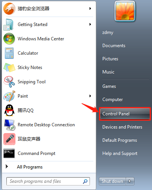Expand 猎豹安全浏览器 submenu arrow
The image size is (152, 190).
coord(90,9)
